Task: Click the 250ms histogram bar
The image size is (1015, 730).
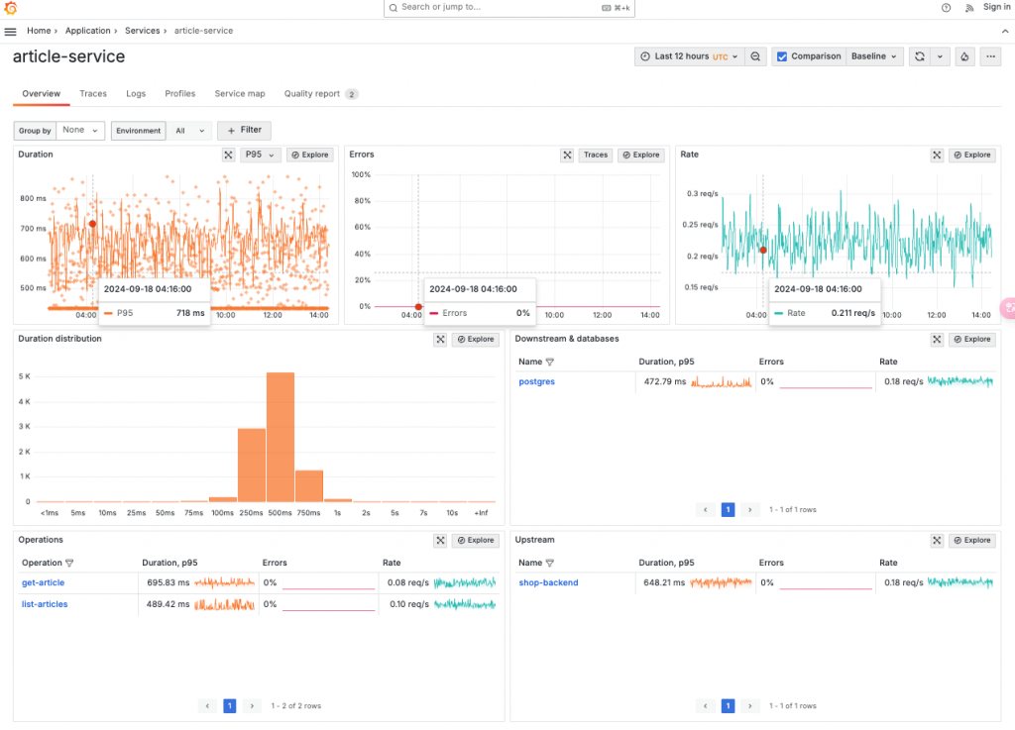Action: [251, 466]
